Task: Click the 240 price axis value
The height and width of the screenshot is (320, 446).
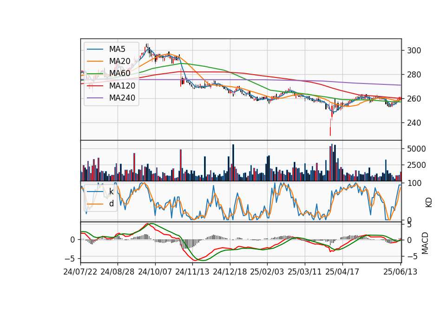Action: coord(414,123)
